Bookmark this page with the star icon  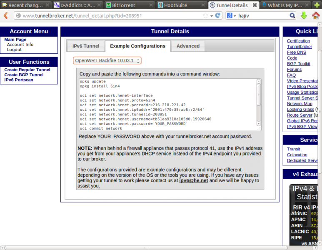pyautogui.click(x=205, y=15)
